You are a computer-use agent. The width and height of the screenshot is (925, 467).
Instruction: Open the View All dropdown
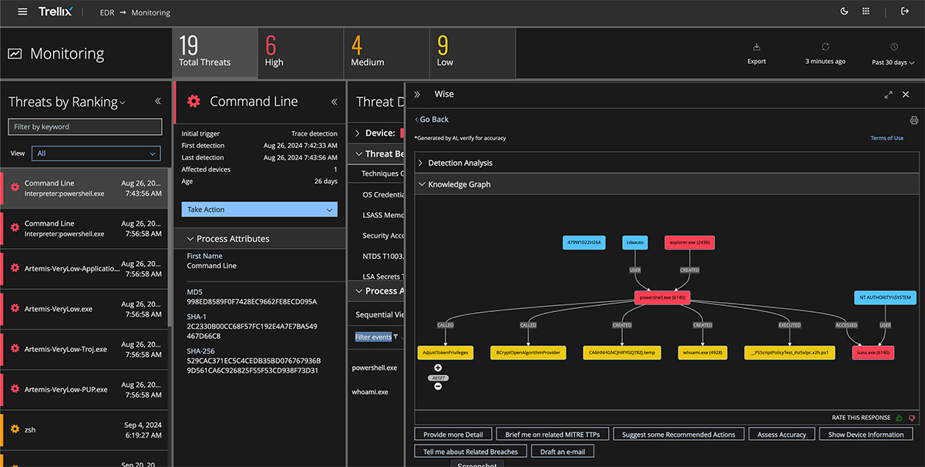click(96, 153)
